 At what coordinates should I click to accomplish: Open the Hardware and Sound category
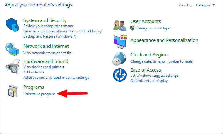[x=46, y=61]
